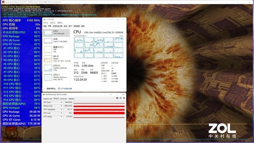Click the GPU Load red history graph
Screen dimensions: 254x143
click(x=99, y=113)
